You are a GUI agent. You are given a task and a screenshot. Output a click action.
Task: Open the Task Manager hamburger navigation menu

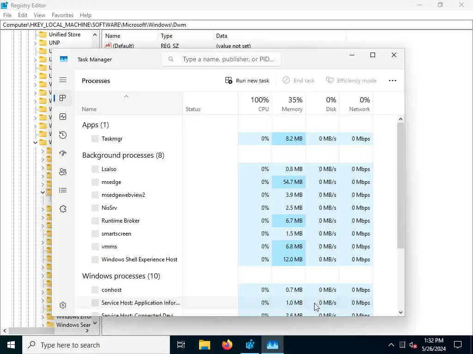pos(63,80)
